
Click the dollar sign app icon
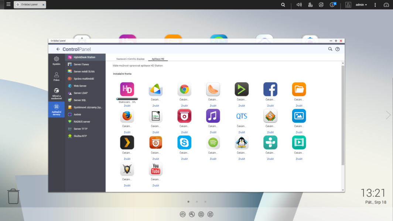(270, 116)
